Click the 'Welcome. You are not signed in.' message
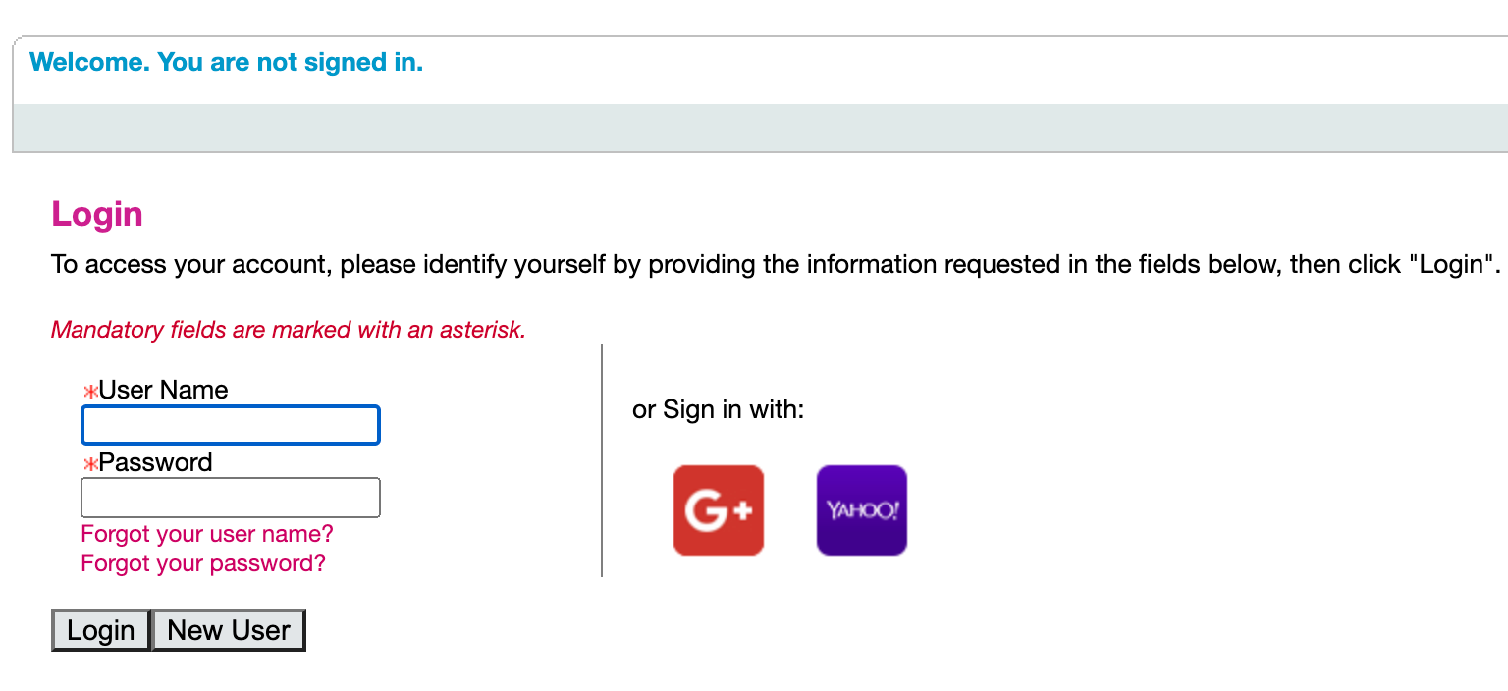Viewport: 1508px width, 691px height. tap(227, 63)
